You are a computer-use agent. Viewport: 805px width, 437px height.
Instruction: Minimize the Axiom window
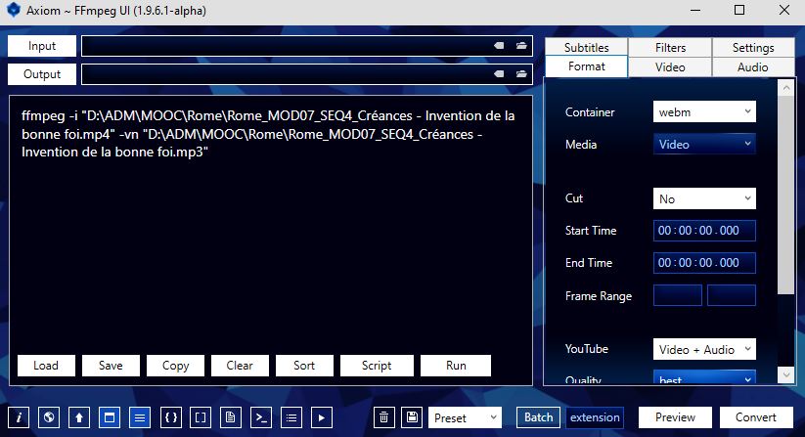coord(695,10)
